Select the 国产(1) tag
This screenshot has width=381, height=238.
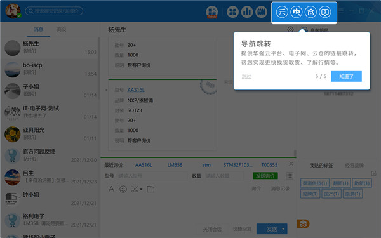click(331, 194)
